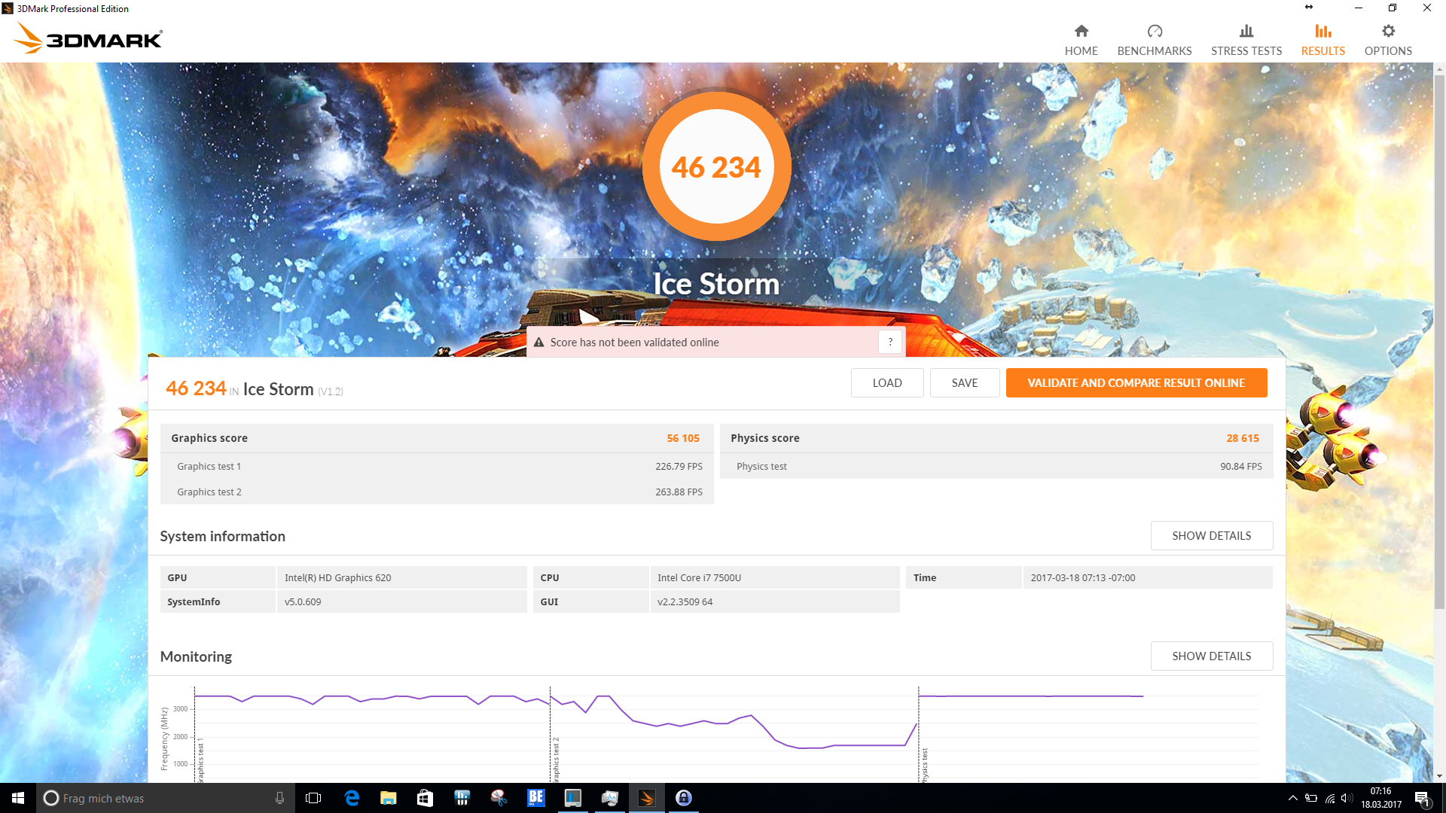
Task: Open the Benchmarks page
Action: pos(1154,40)
